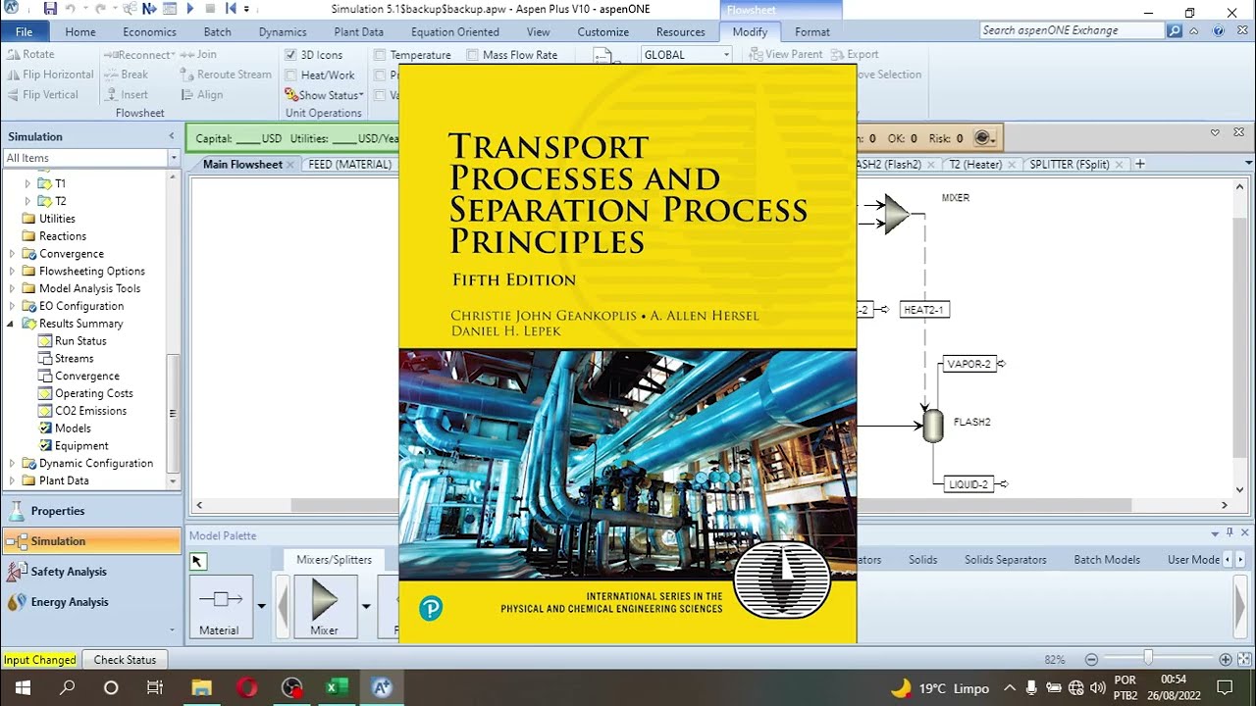Image resolution: width=1256 pixels, height=706 pixels.
Task: Open the Models results sheet
Action: pyautogui.click(x=73, y=429)
